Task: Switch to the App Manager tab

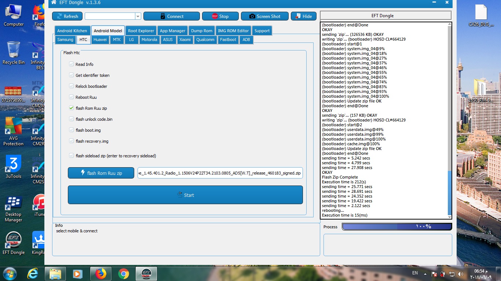Action: 173,31
